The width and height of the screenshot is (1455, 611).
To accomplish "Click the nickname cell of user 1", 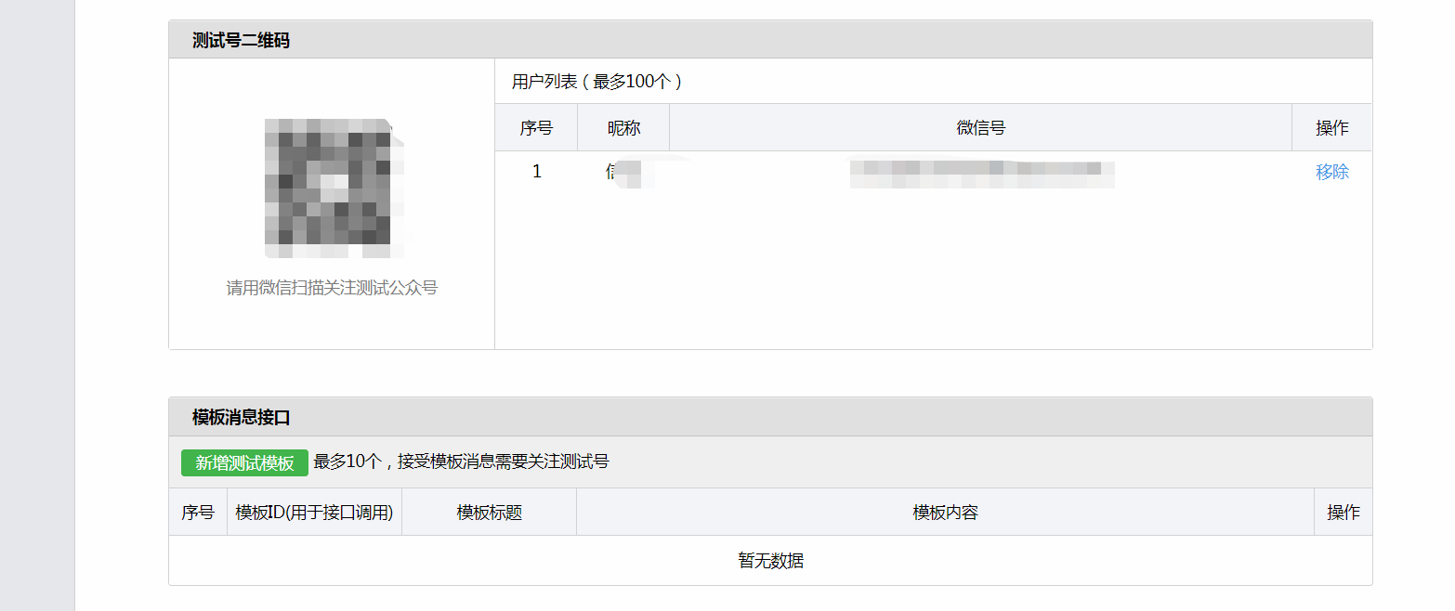I will (623, 173).
